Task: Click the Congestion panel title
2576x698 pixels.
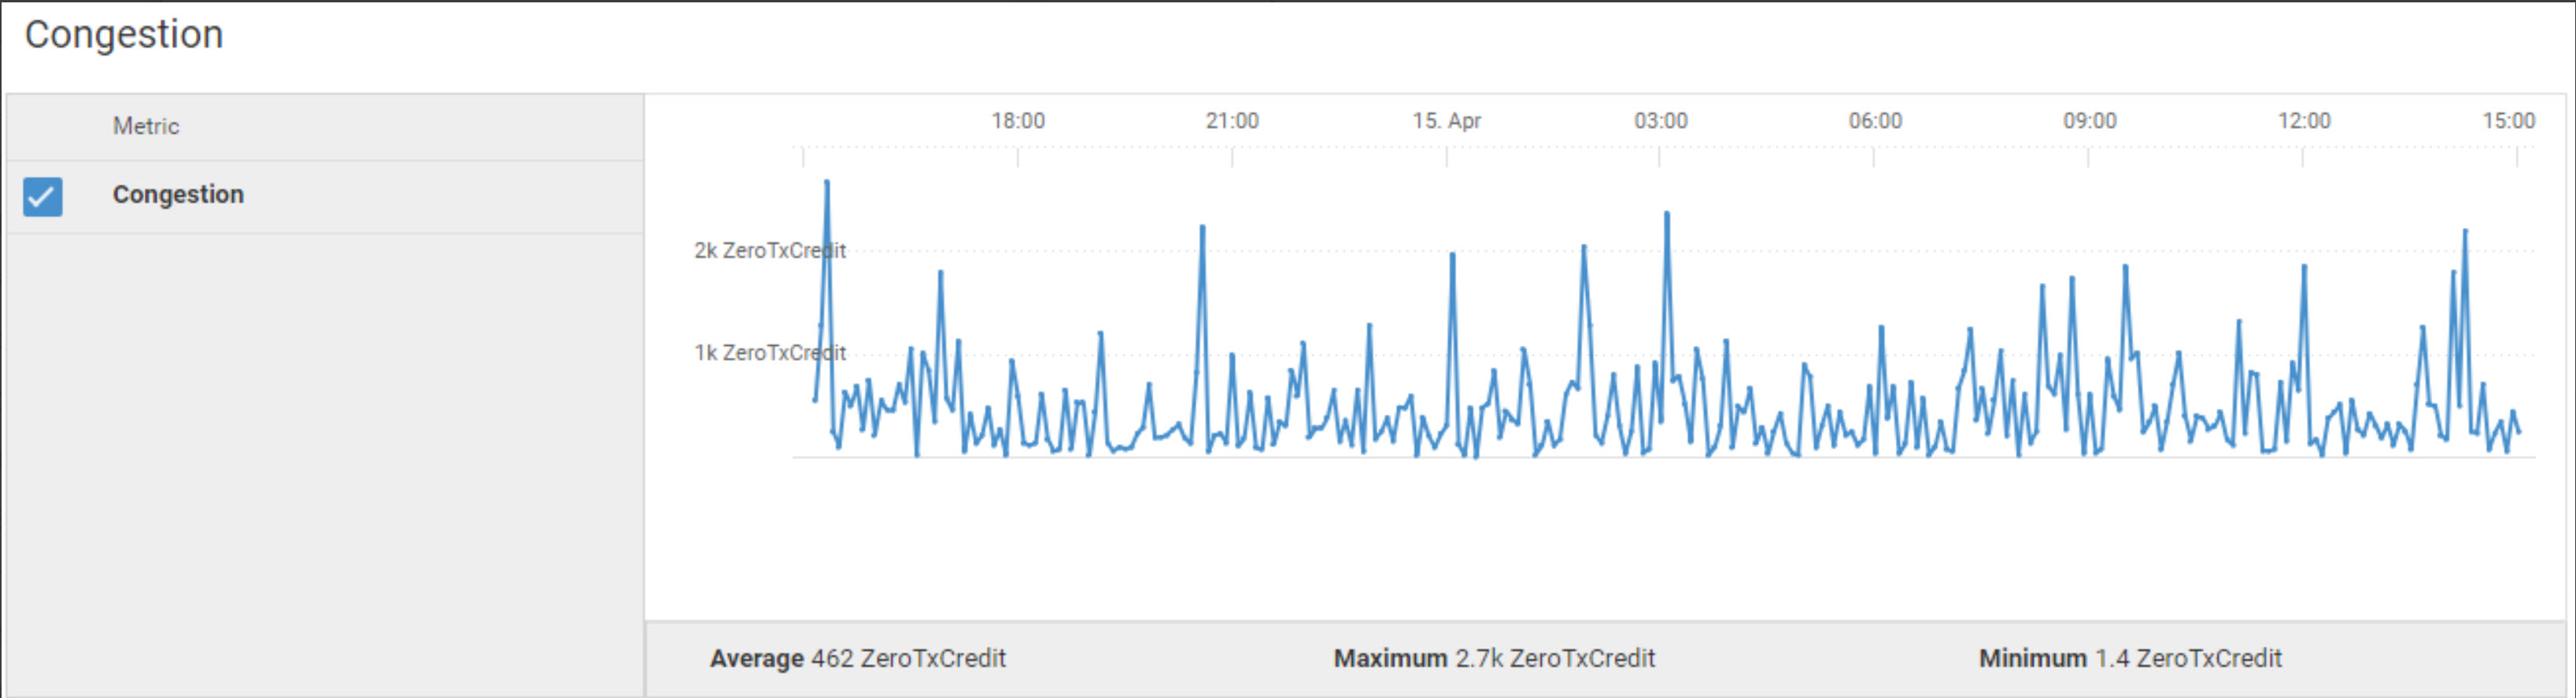Action: [x=124, y=34]
